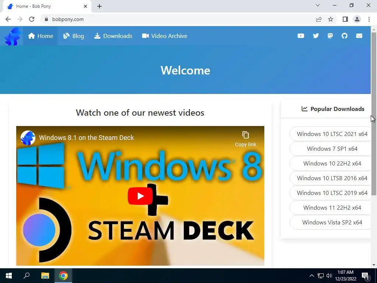Screen dimensions: 377x283
Task: Click the browser forward arrow
Action: point(20,19)
